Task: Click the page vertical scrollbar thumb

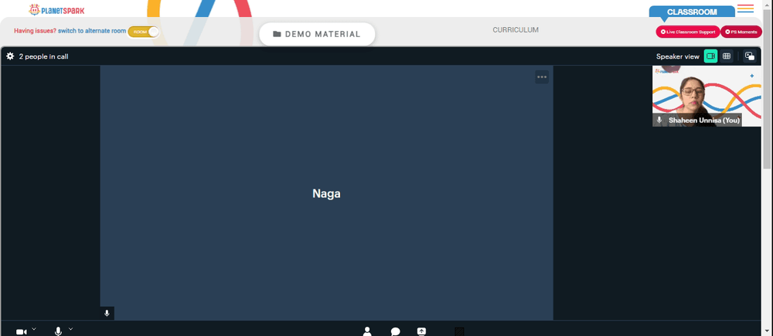Action: click(x=768, y=88)
